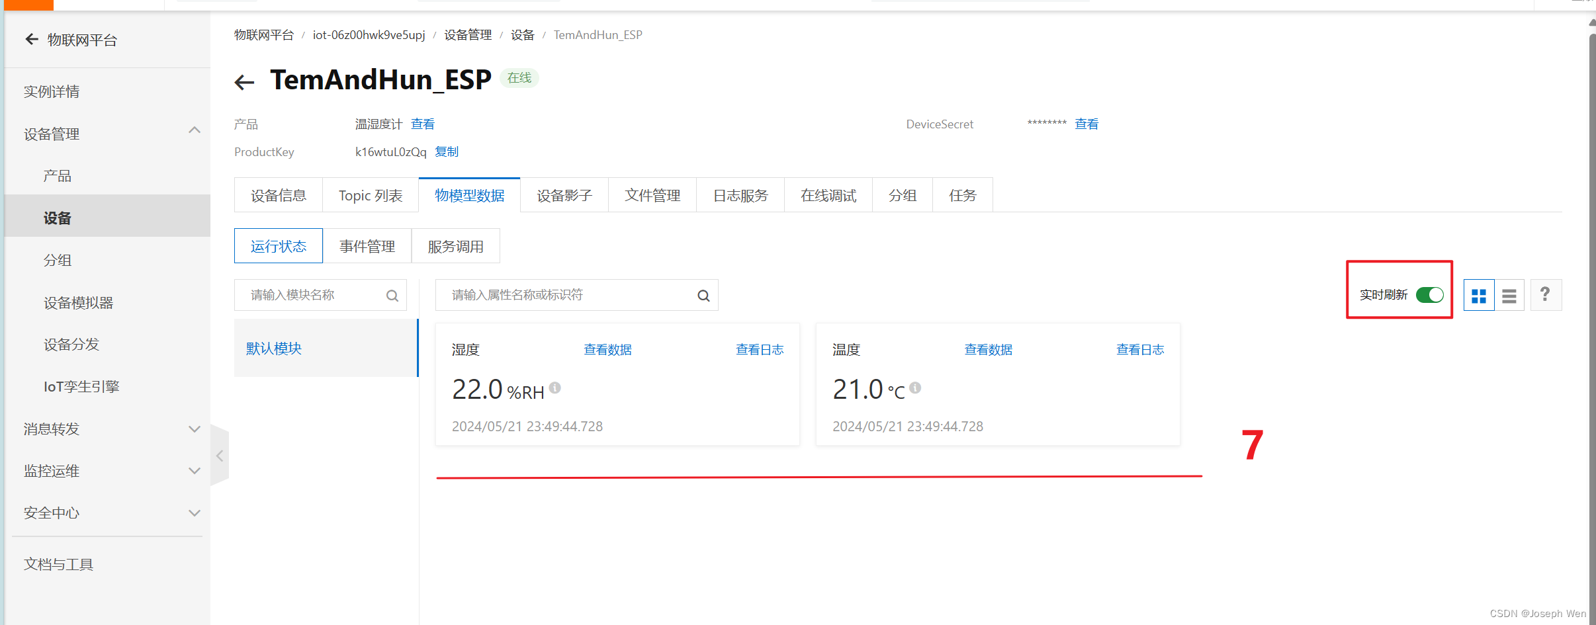
Task: Click 设备管理 breadcrumb link
Action: (468, 34)
